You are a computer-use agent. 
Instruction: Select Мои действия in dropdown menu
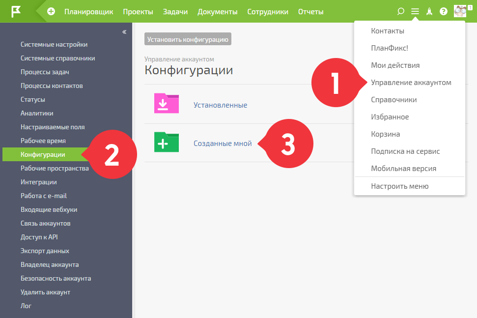395,65
